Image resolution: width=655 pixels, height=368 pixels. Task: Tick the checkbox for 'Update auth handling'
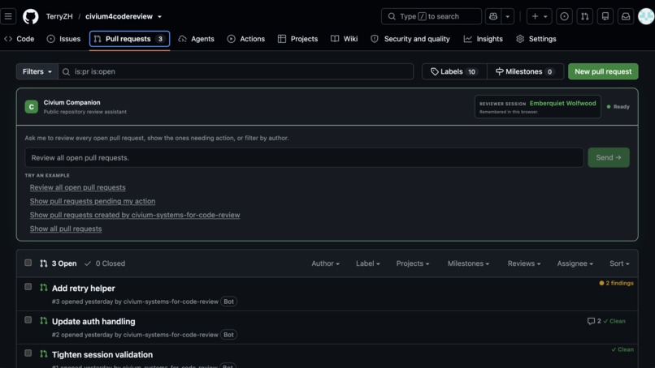point(28,320)
